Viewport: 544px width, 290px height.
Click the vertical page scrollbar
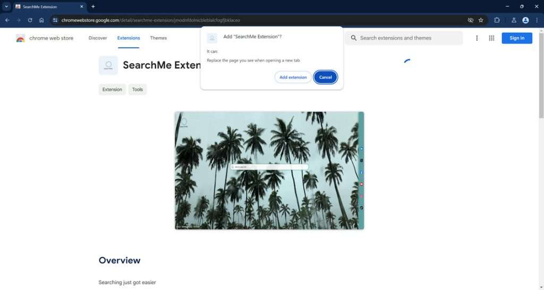pyautogui.click(x=541, y=75)
